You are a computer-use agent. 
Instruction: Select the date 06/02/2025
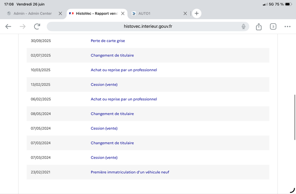(41, 99)
